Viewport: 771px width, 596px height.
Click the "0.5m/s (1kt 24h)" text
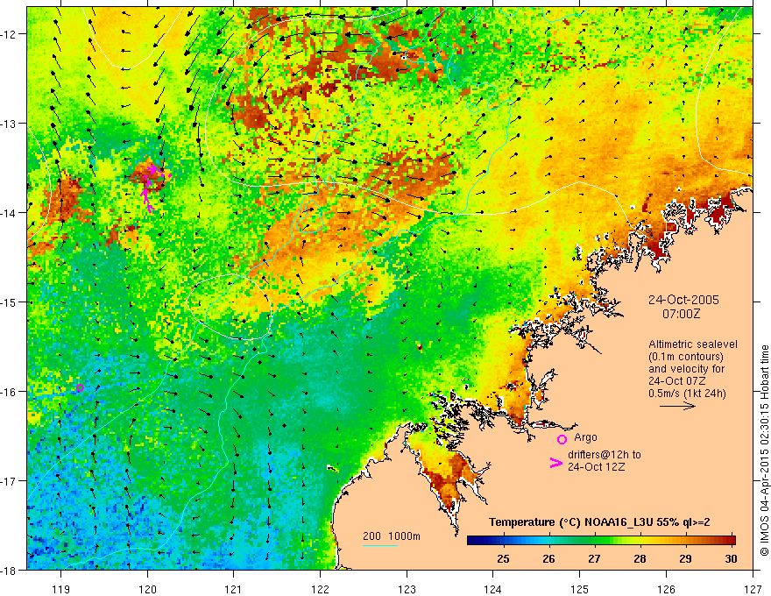687,393
